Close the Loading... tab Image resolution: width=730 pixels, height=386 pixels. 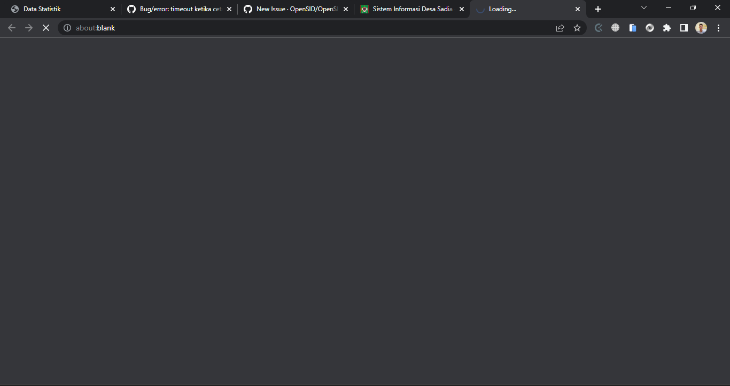pos(578,9)
